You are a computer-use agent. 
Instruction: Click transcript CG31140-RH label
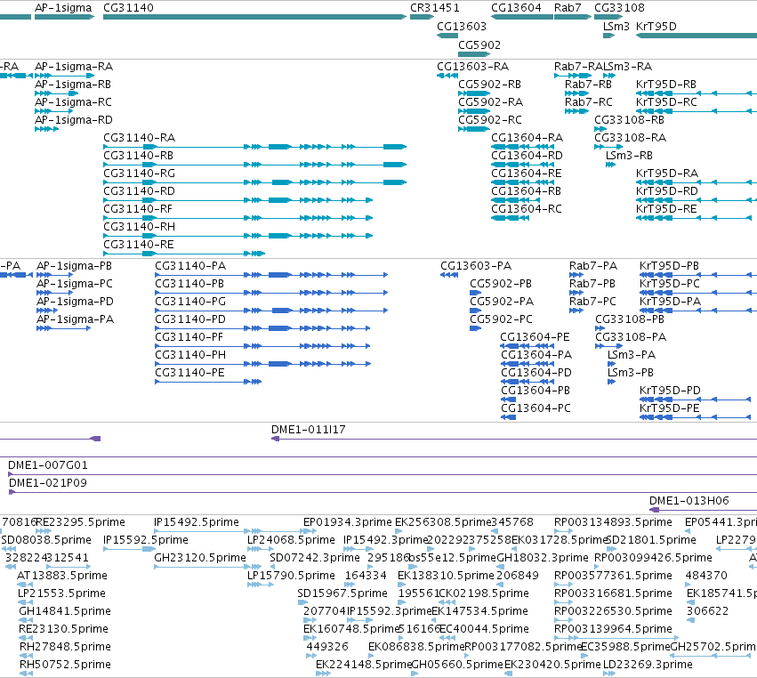coord(140,228)
